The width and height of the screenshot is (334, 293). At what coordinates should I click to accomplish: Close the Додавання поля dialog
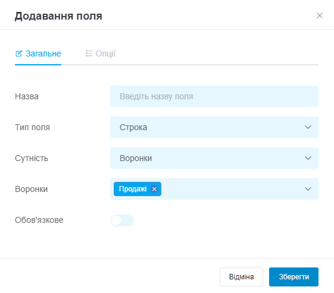[320, 15]
